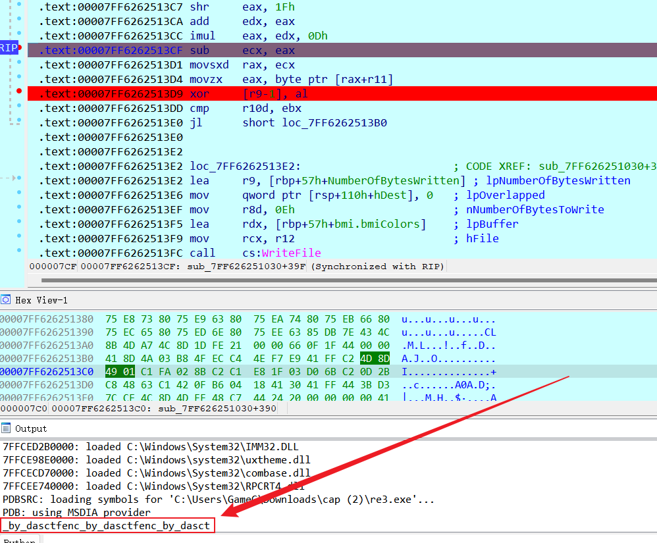Click hex status sub_7FF626251030+390
657x543 pixels.
click(217, 409)
